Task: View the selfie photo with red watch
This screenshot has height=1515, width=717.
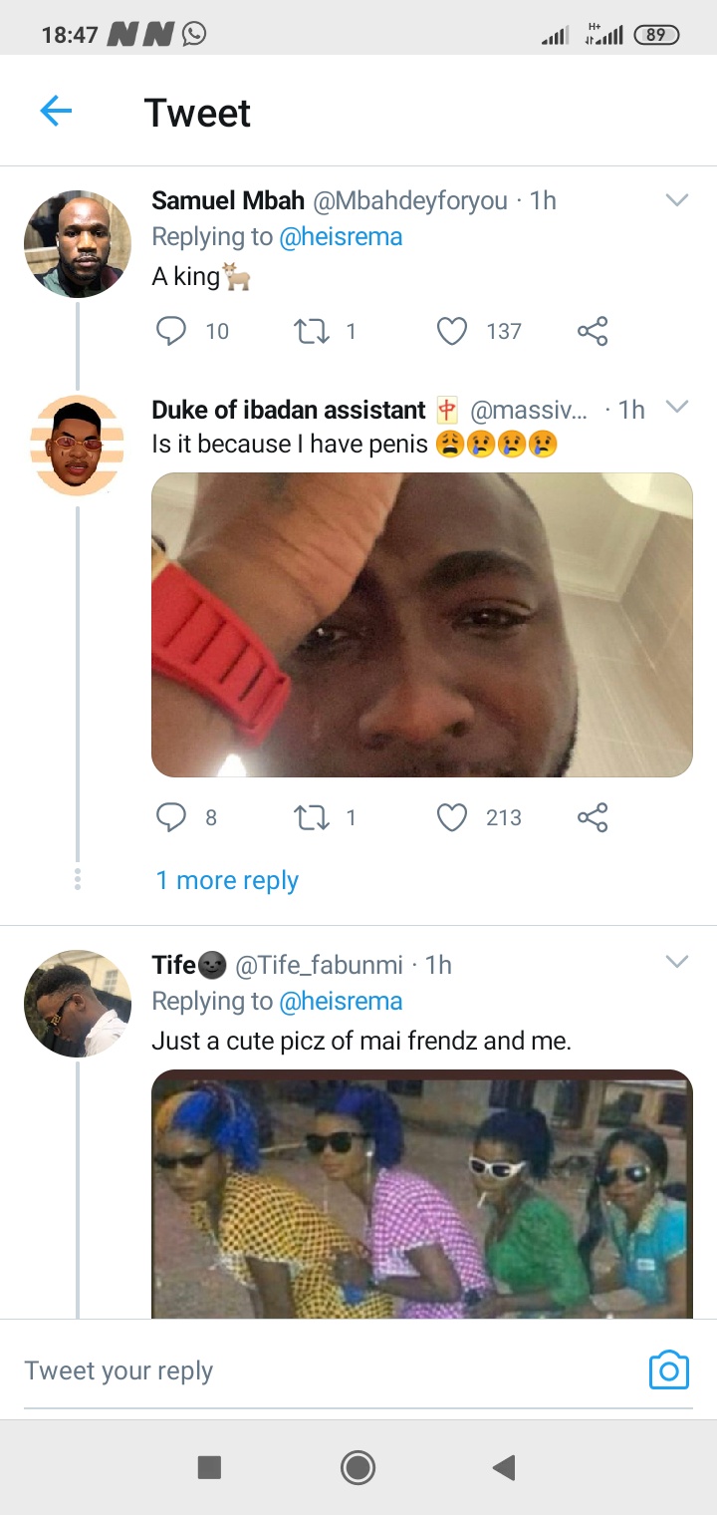Action: 421,625
